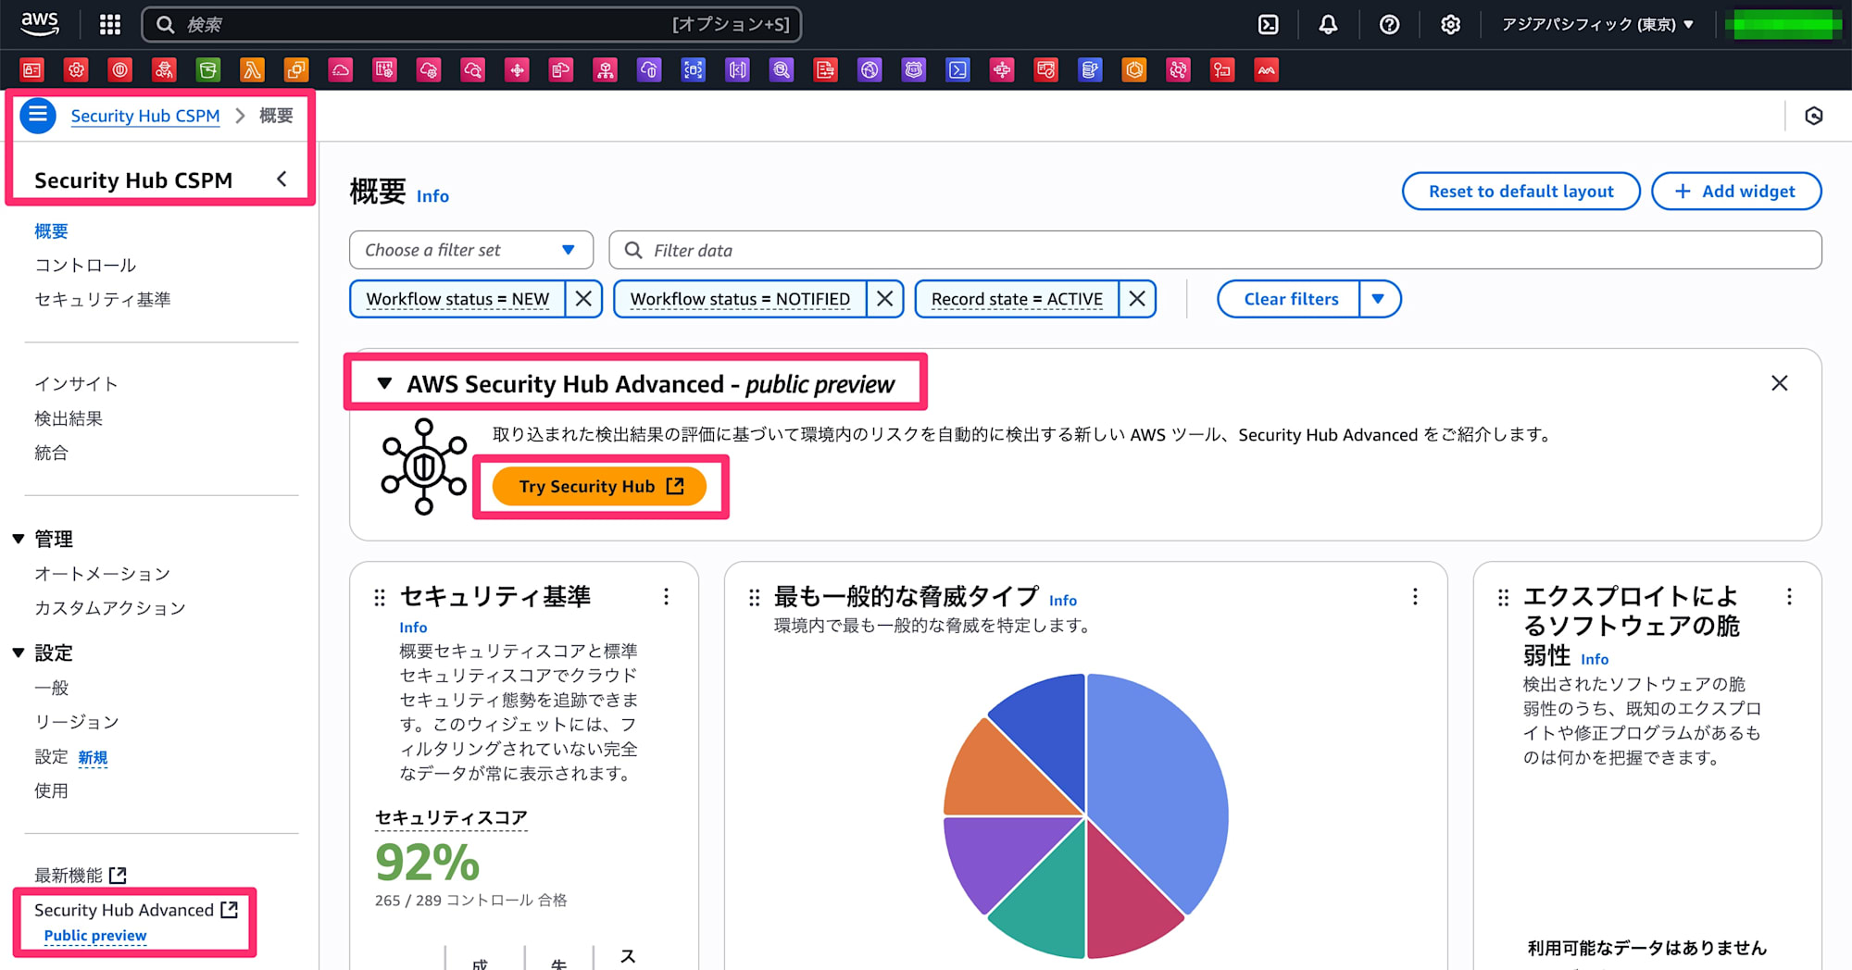Viewport: 1852px width, 970px height.
Task: Select 概要 in the side navigation
Action: point(51,231)
